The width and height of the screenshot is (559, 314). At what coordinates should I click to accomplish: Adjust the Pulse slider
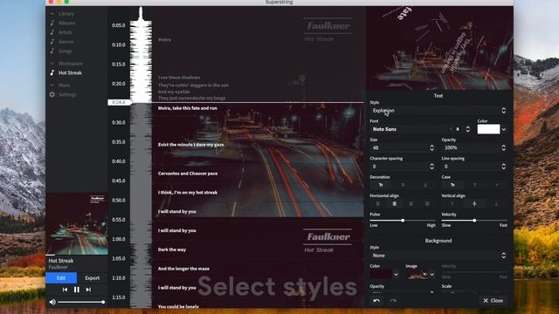point(403,221)
